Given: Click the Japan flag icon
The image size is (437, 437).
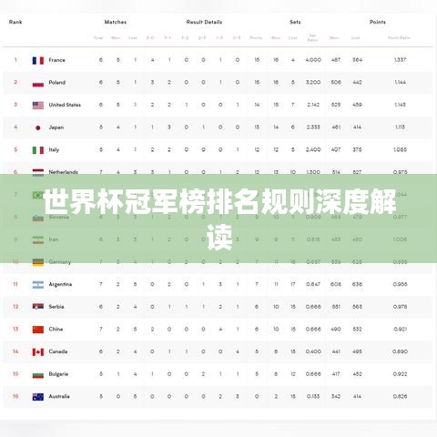Looking at the screenshot, I should pyautogui.click(x=38, y=127).
